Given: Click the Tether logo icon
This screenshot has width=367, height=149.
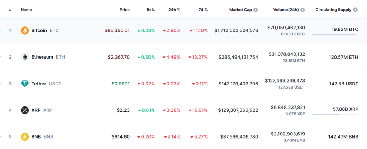Looking at the screenshot, I should pyautogui.click(x=25, y=84).
